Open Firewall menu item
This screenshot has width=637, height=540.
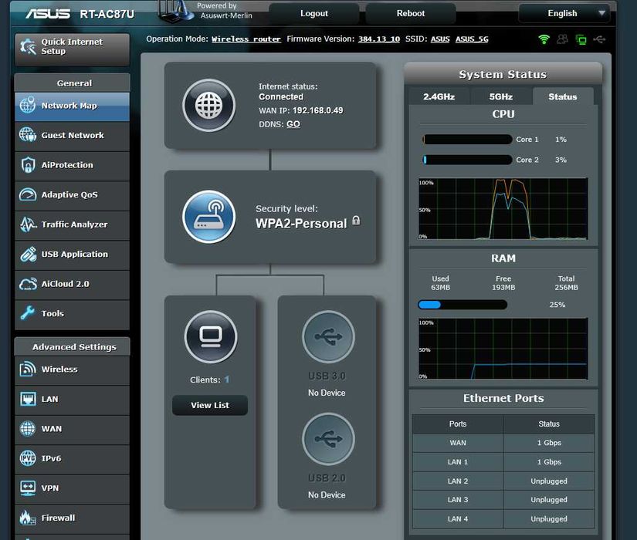73,518
